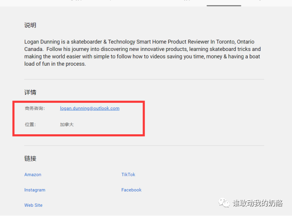Viewport: 292px width, 216px height.
Task: Click the 商务咨询 label
Action: 35,108
